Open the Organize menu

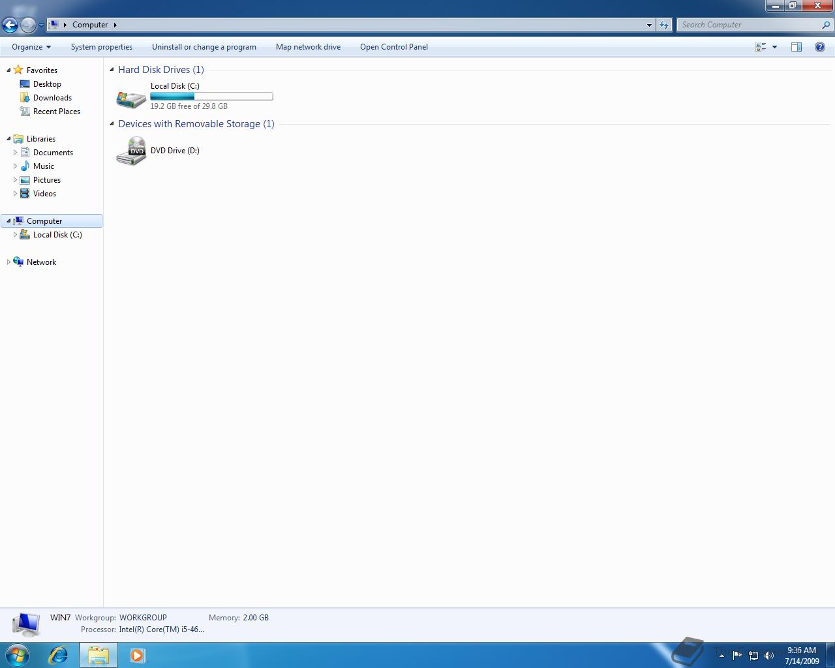pos(31,47)
